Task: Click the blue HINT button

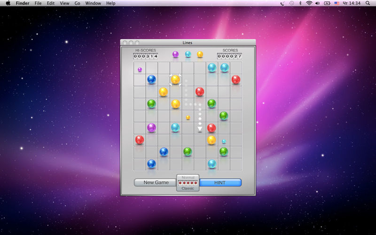Action: pos(220,182)
